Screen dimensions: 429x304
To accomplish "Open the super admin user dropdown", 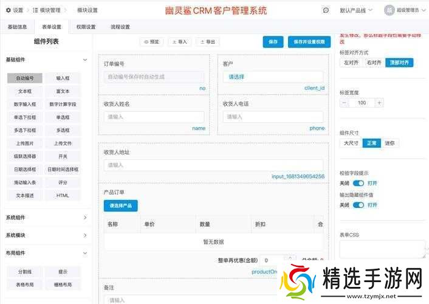I will [411, 10].
